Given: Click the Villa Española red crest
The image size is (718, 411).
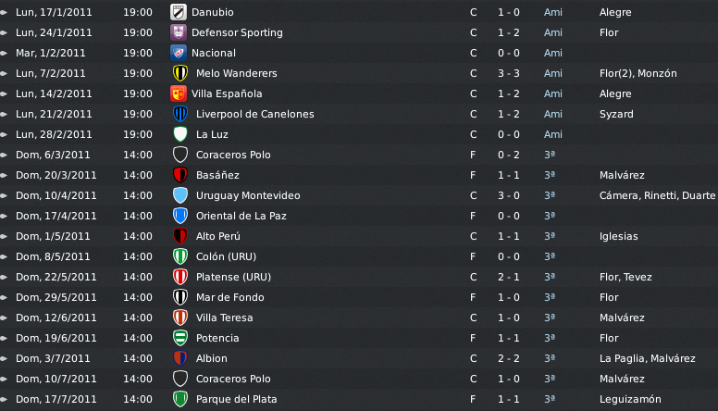Looking at the screenshot, I should [x=179, y=93].
